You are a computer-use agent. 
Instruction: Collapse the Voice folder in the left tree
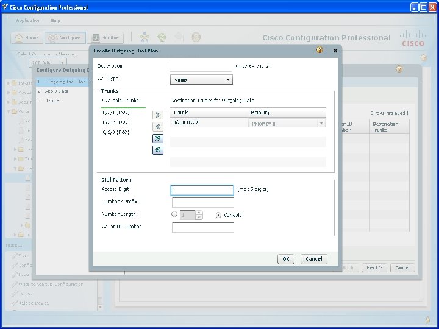(x=9, y=111)
